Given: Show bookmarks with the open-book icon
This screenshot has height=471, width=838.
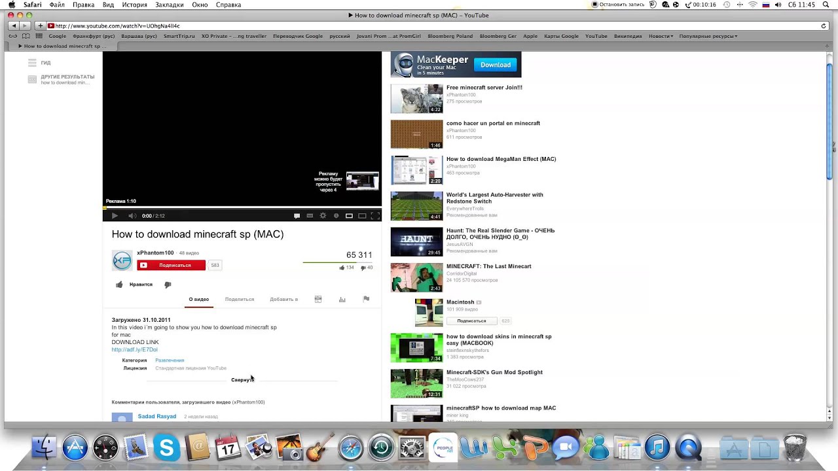Looking at the screenshot, I should 26,37.
